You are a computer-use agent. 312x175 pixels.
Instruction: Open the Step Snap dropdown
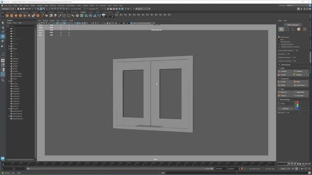pos(287,112)
